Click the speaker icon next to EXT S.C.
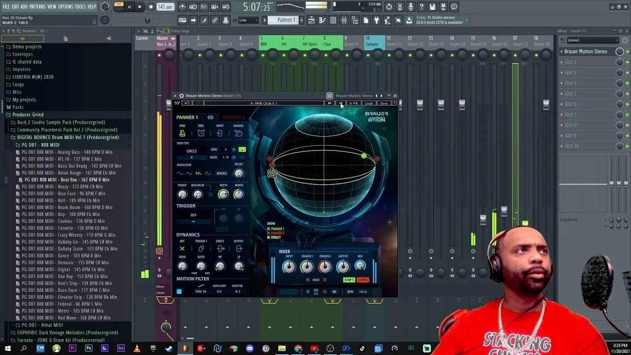 click(x=334, y=291)
